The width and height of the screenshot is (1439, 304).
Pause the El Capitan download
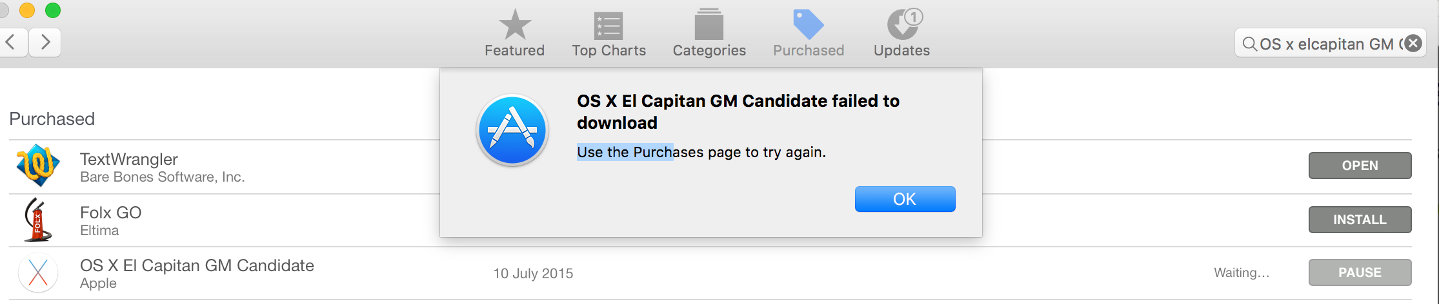(1360, 272)
